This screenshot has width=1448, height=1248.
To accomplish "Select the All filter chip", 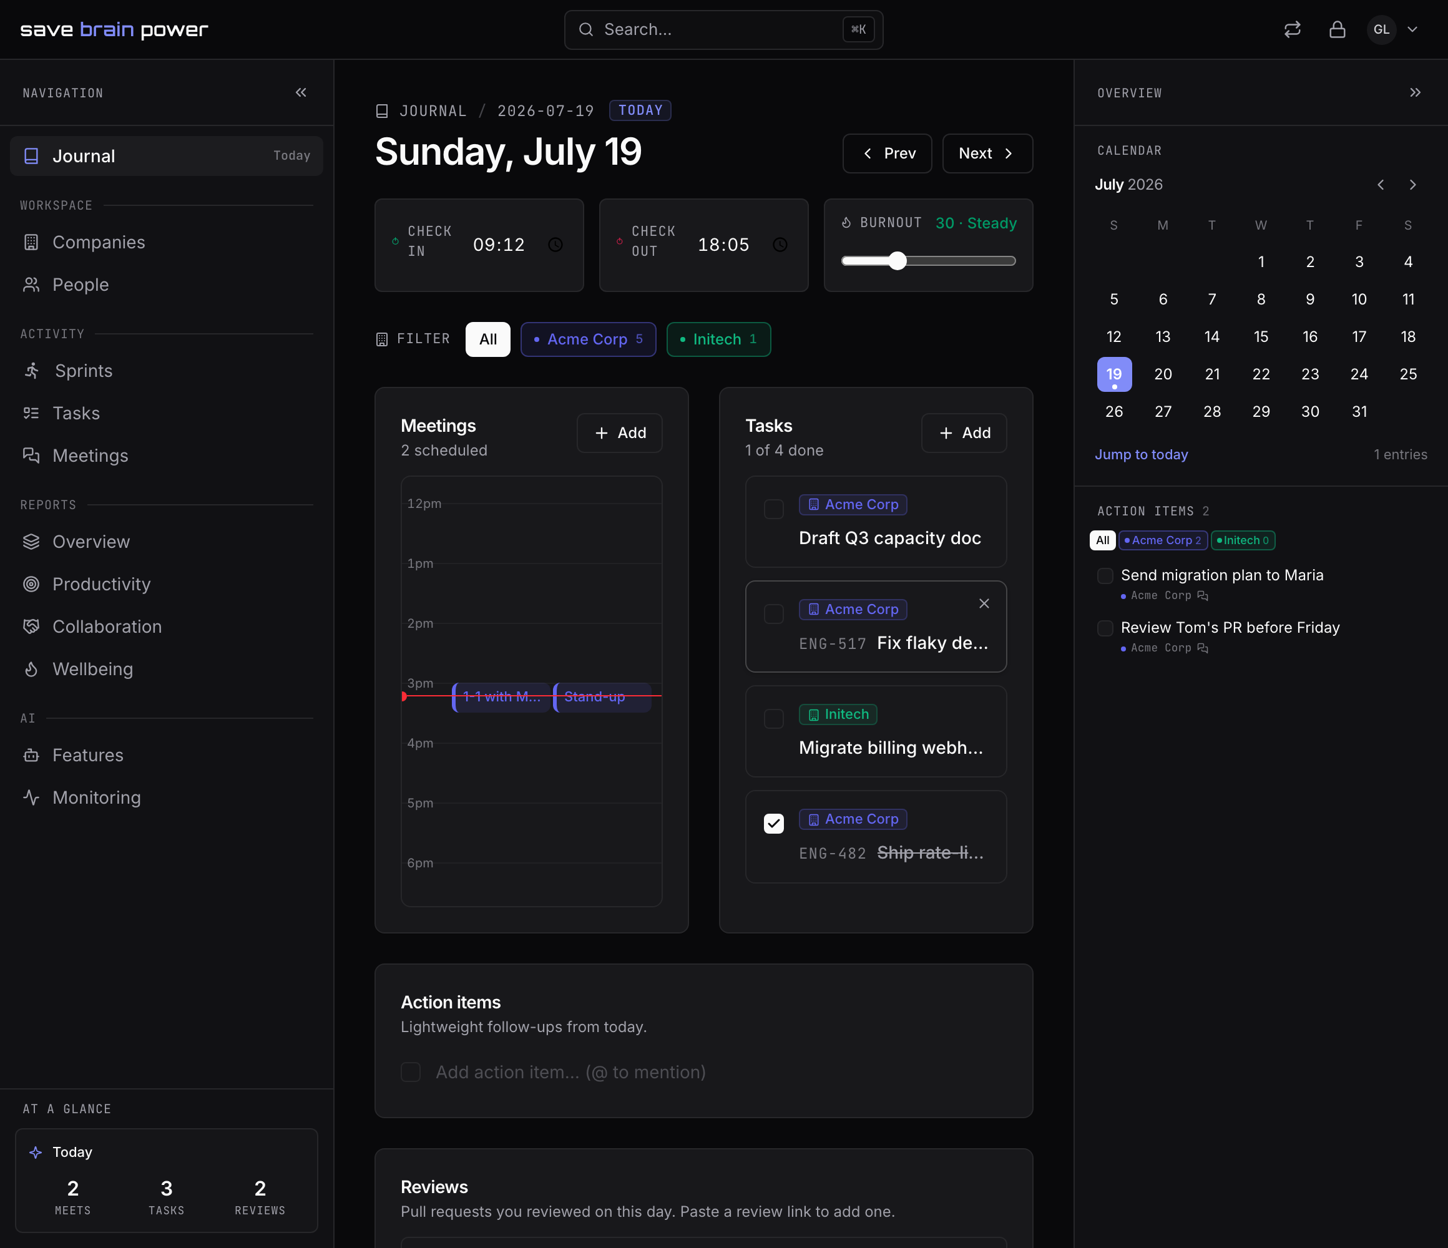I will tap(488, 339).
